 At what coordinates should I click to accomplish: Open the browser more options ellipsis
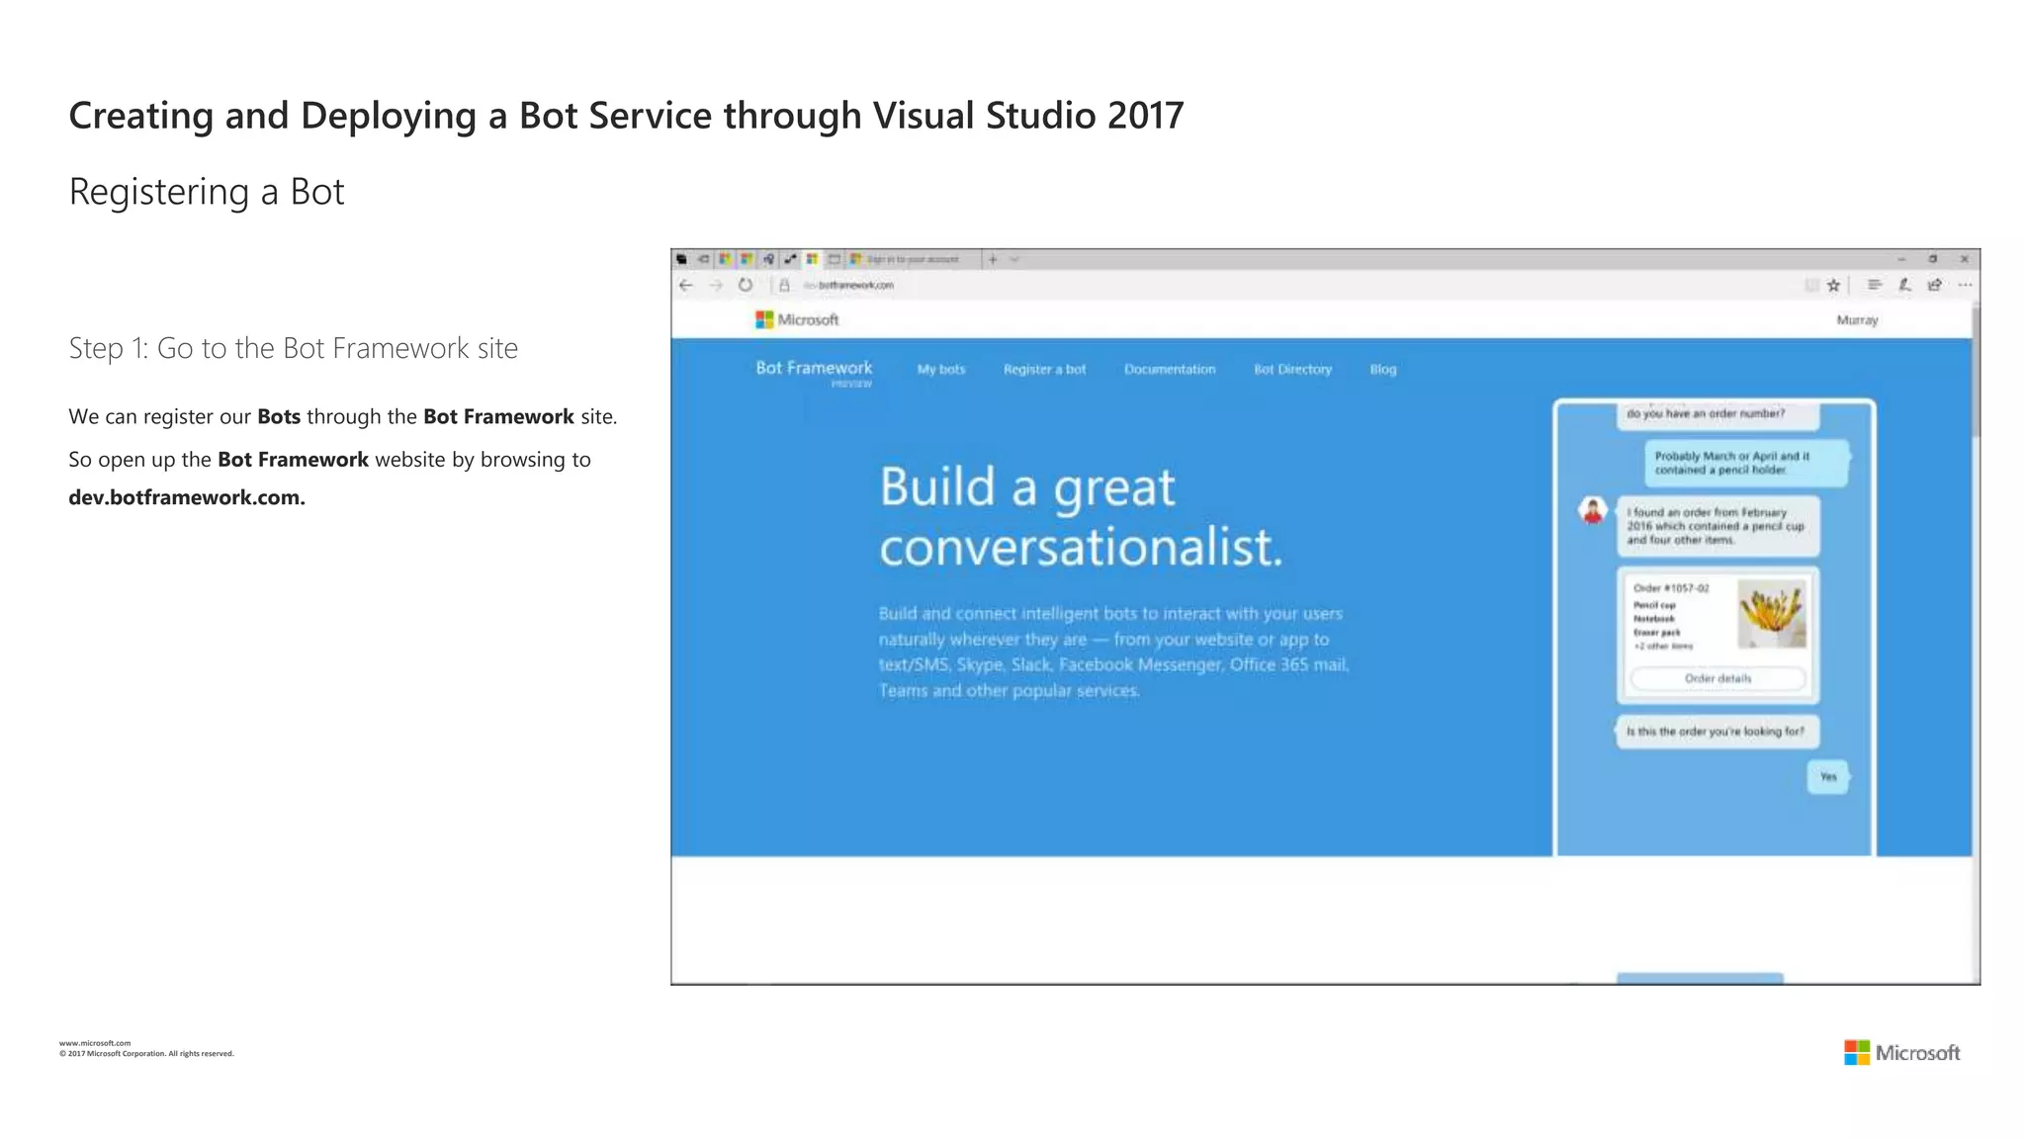1966,285
